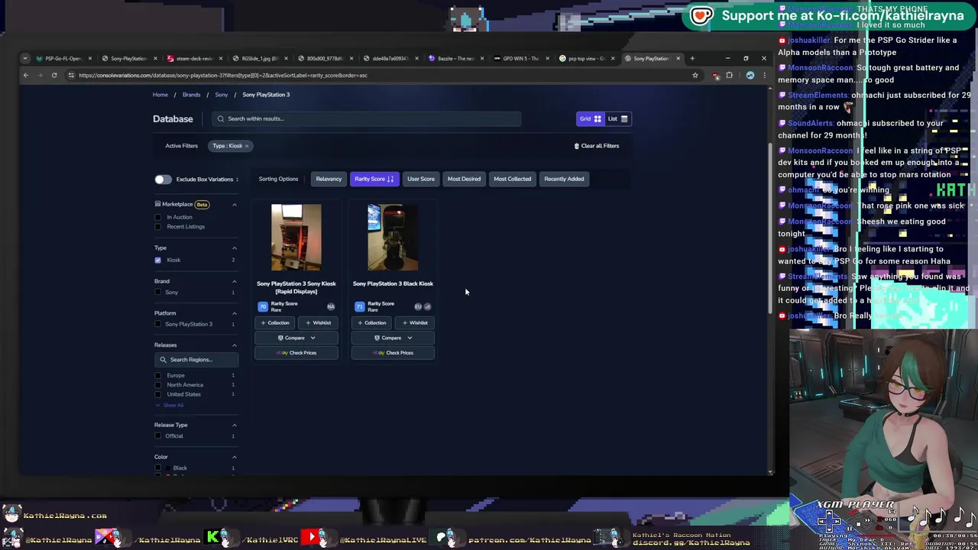The width and height of the screenshot is (978, 550).
Task: Click the eBay logo on Black Kiosk Check Prices
Action: coord(379,353)
